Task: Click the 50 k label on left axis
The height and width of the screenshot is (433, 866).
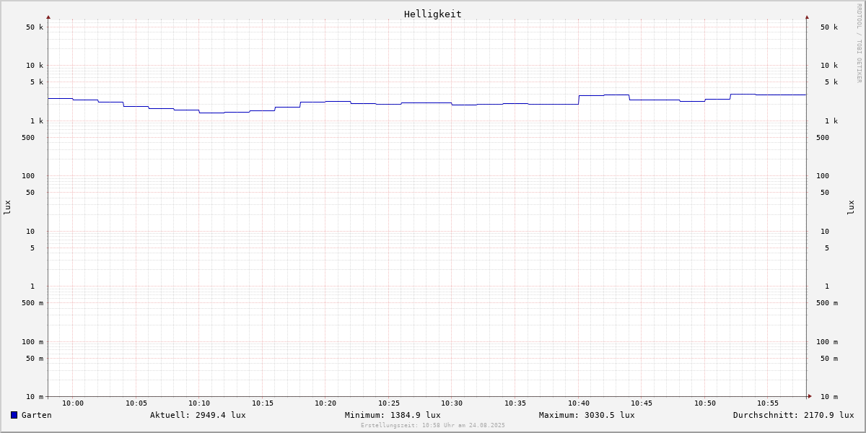Action: click(35, 27)
